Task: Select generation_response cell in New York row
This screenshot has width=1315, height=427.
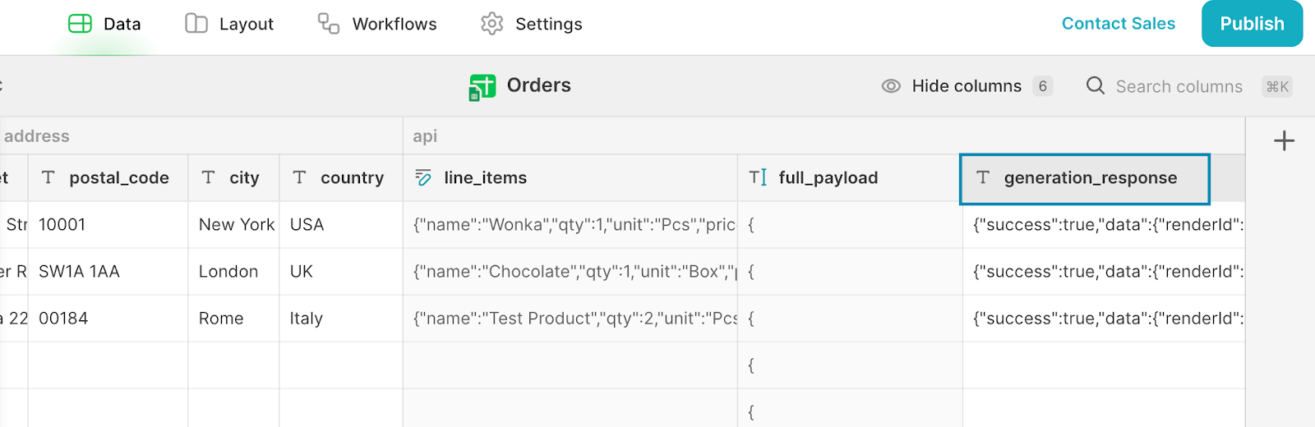Action: pos(1104,225)
